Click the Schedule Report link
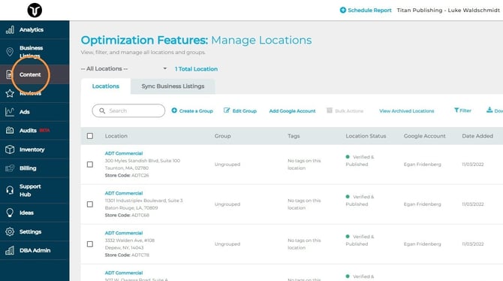The image size is (503, 281). (369, 11)
